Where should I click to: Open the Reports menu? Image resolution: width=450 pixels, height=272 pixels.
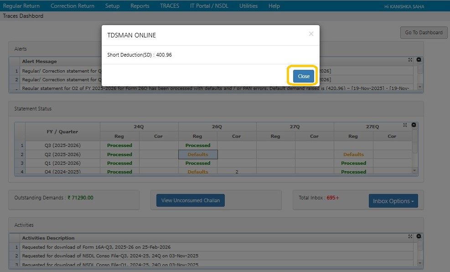(x=140, y=5)
